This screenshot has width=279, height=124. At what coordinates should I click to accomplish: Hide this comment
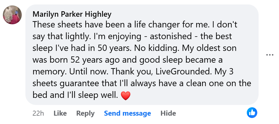coord(168,113)
